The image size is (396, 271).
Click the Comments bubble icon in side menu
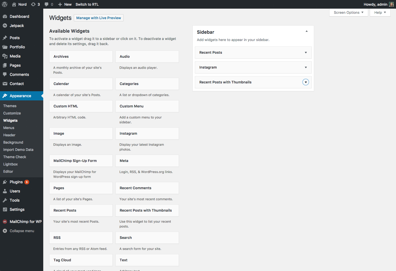click(5, 74)
